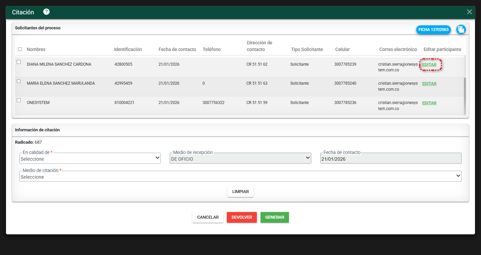481x255 pixels.
Task: Close the Citación dialog
Action: 469,12
